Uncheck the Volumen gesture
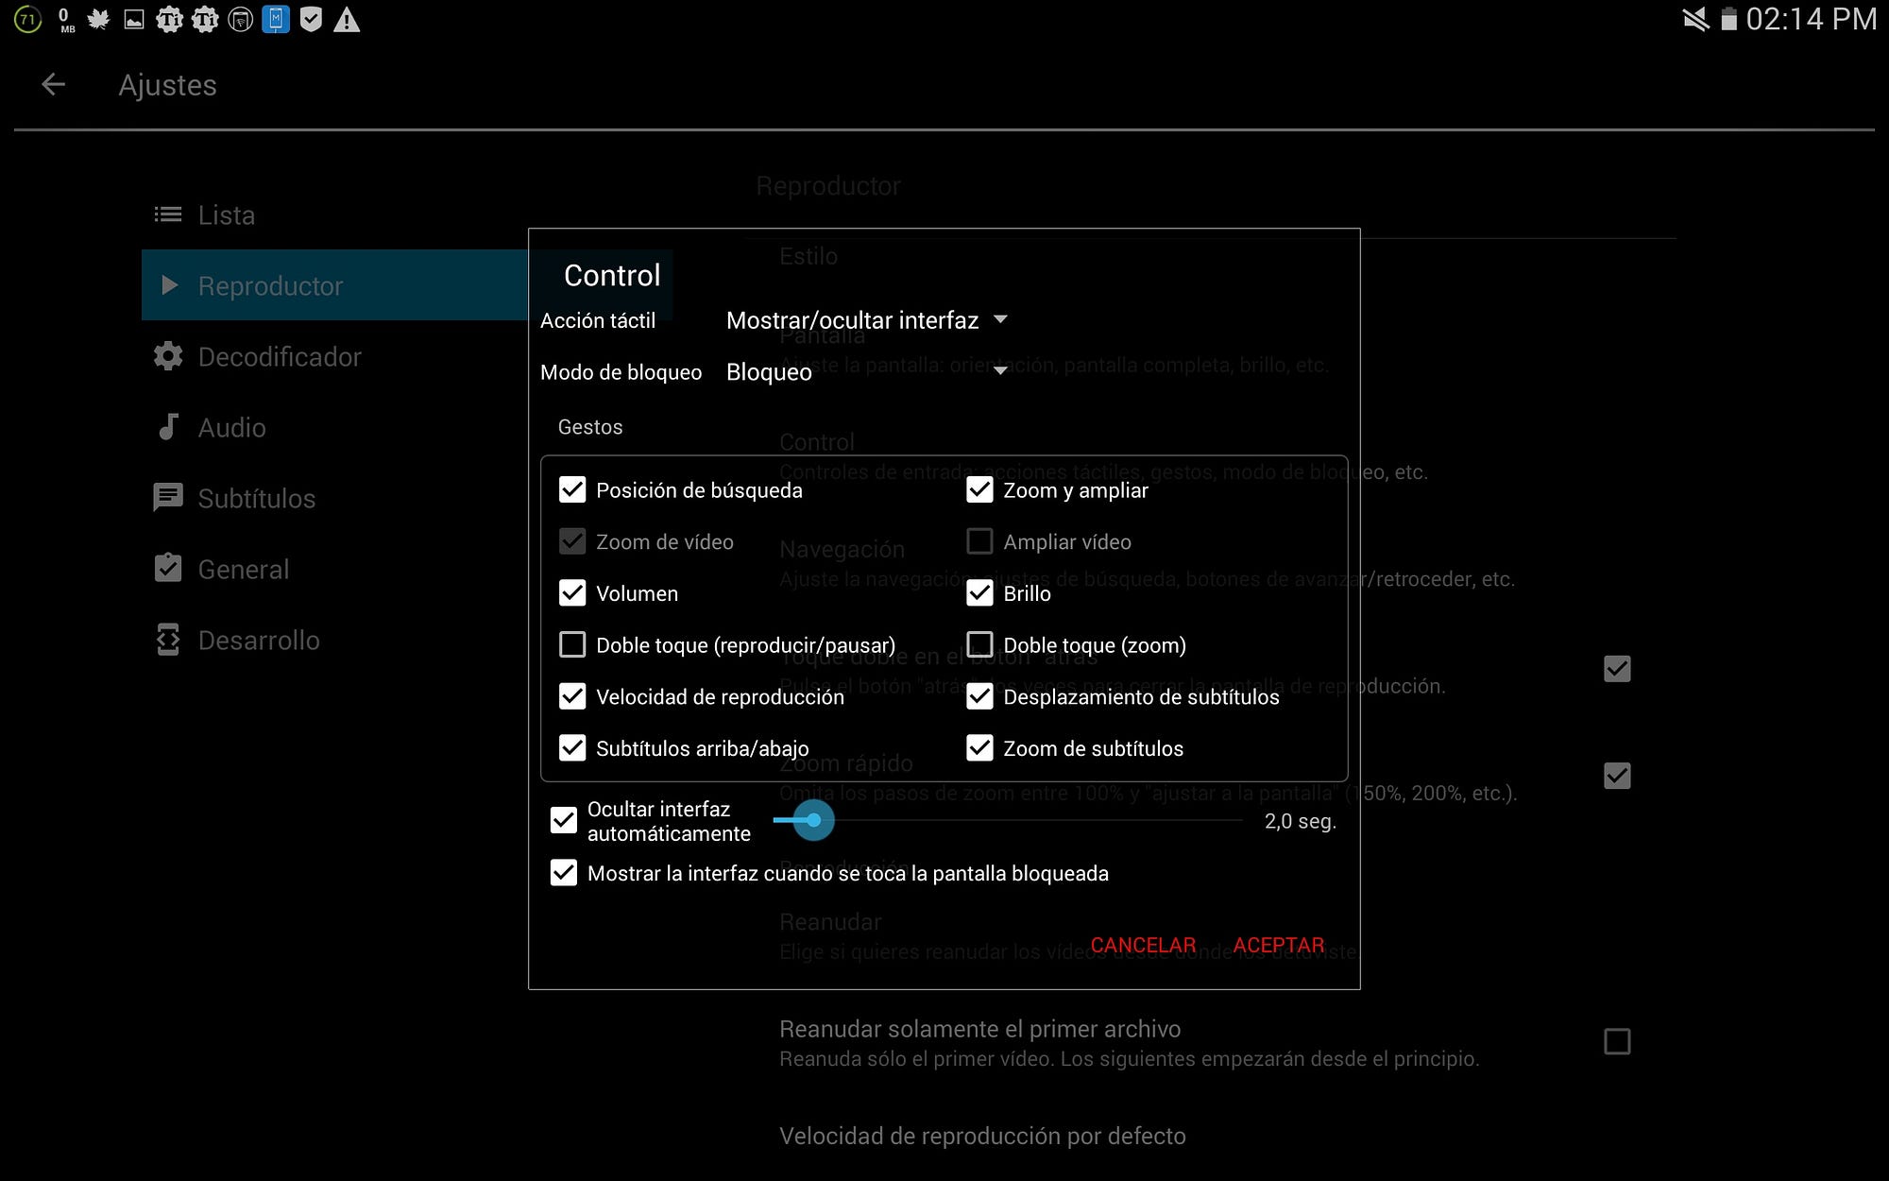1889x1181 pixels. pyautogui.click(x=572, y=592)
